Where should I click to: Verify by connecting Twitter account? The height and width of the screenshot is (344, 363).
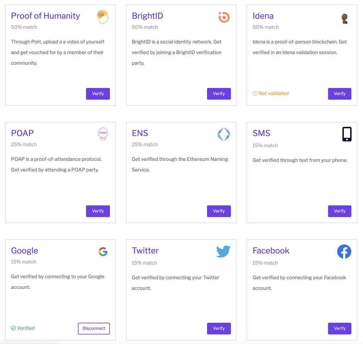click(219, 328)
